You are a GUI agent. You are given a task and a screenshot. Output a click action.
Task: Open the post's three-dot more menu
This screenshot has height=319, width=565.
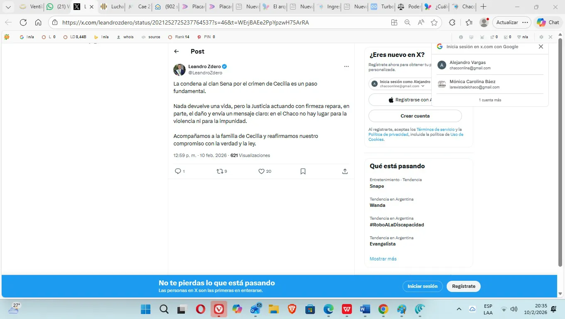pyautogui.click(x=346, y=66)
